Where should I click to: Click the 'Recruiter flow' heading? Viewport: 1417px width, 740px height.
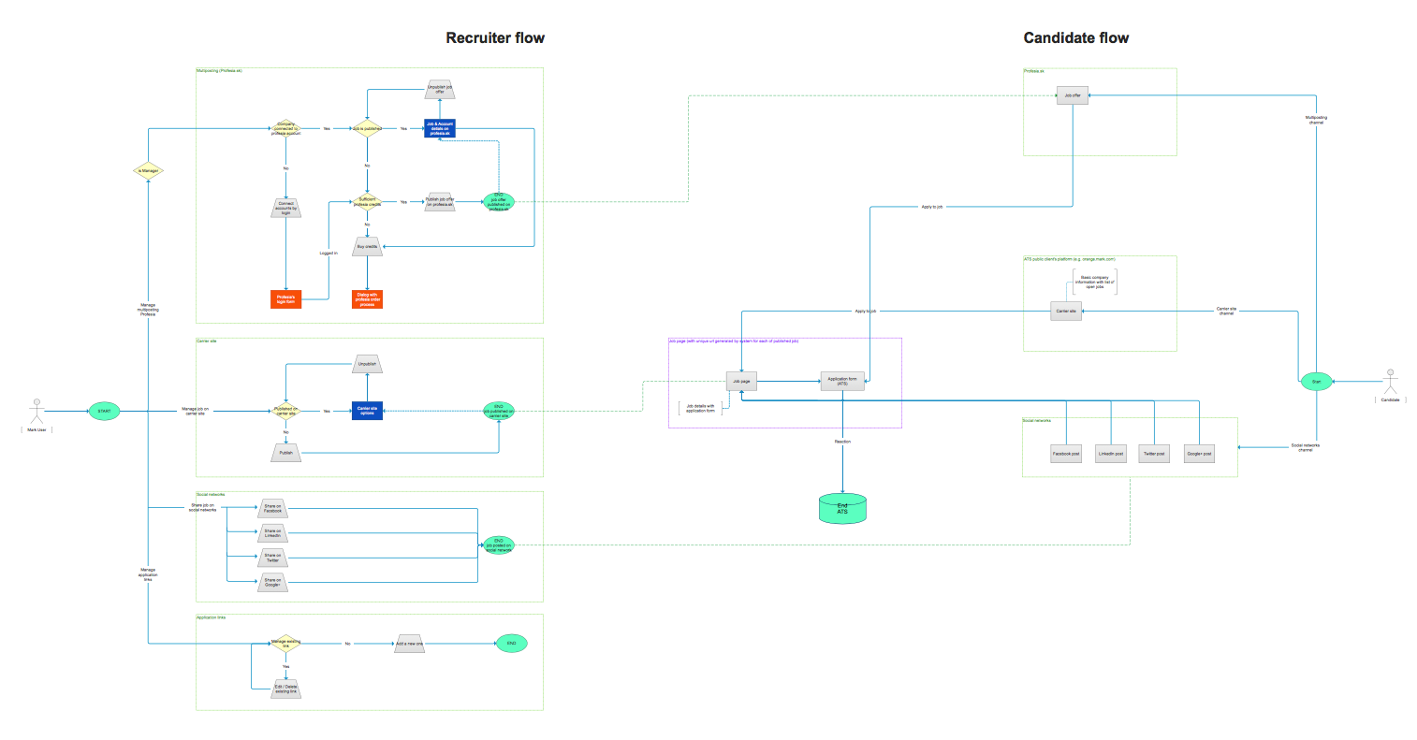click(x=495, y=38)
